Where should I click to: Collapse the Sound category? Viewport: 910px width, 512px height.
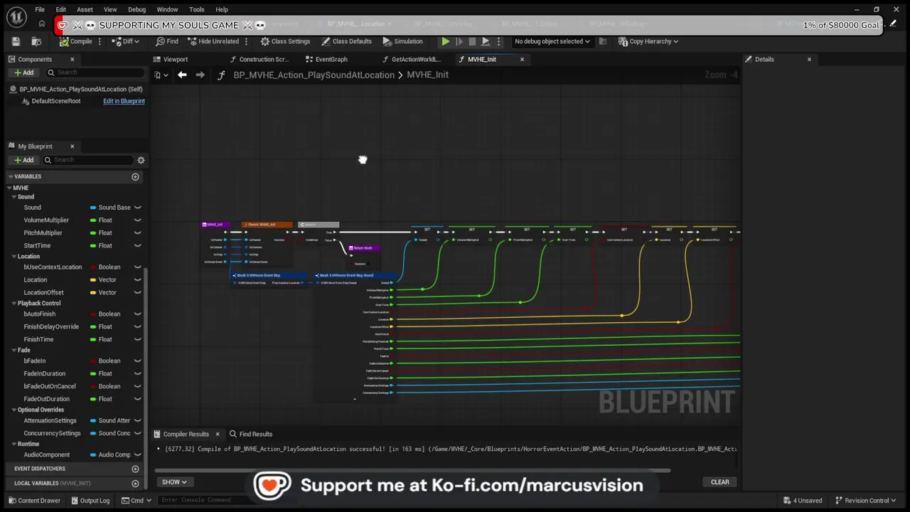[14, 197]
